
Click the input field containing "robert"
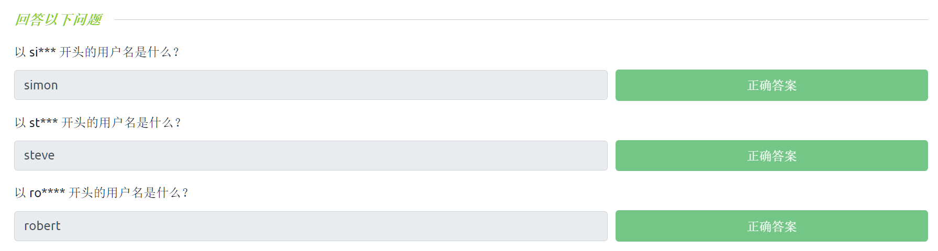(310, 226)
